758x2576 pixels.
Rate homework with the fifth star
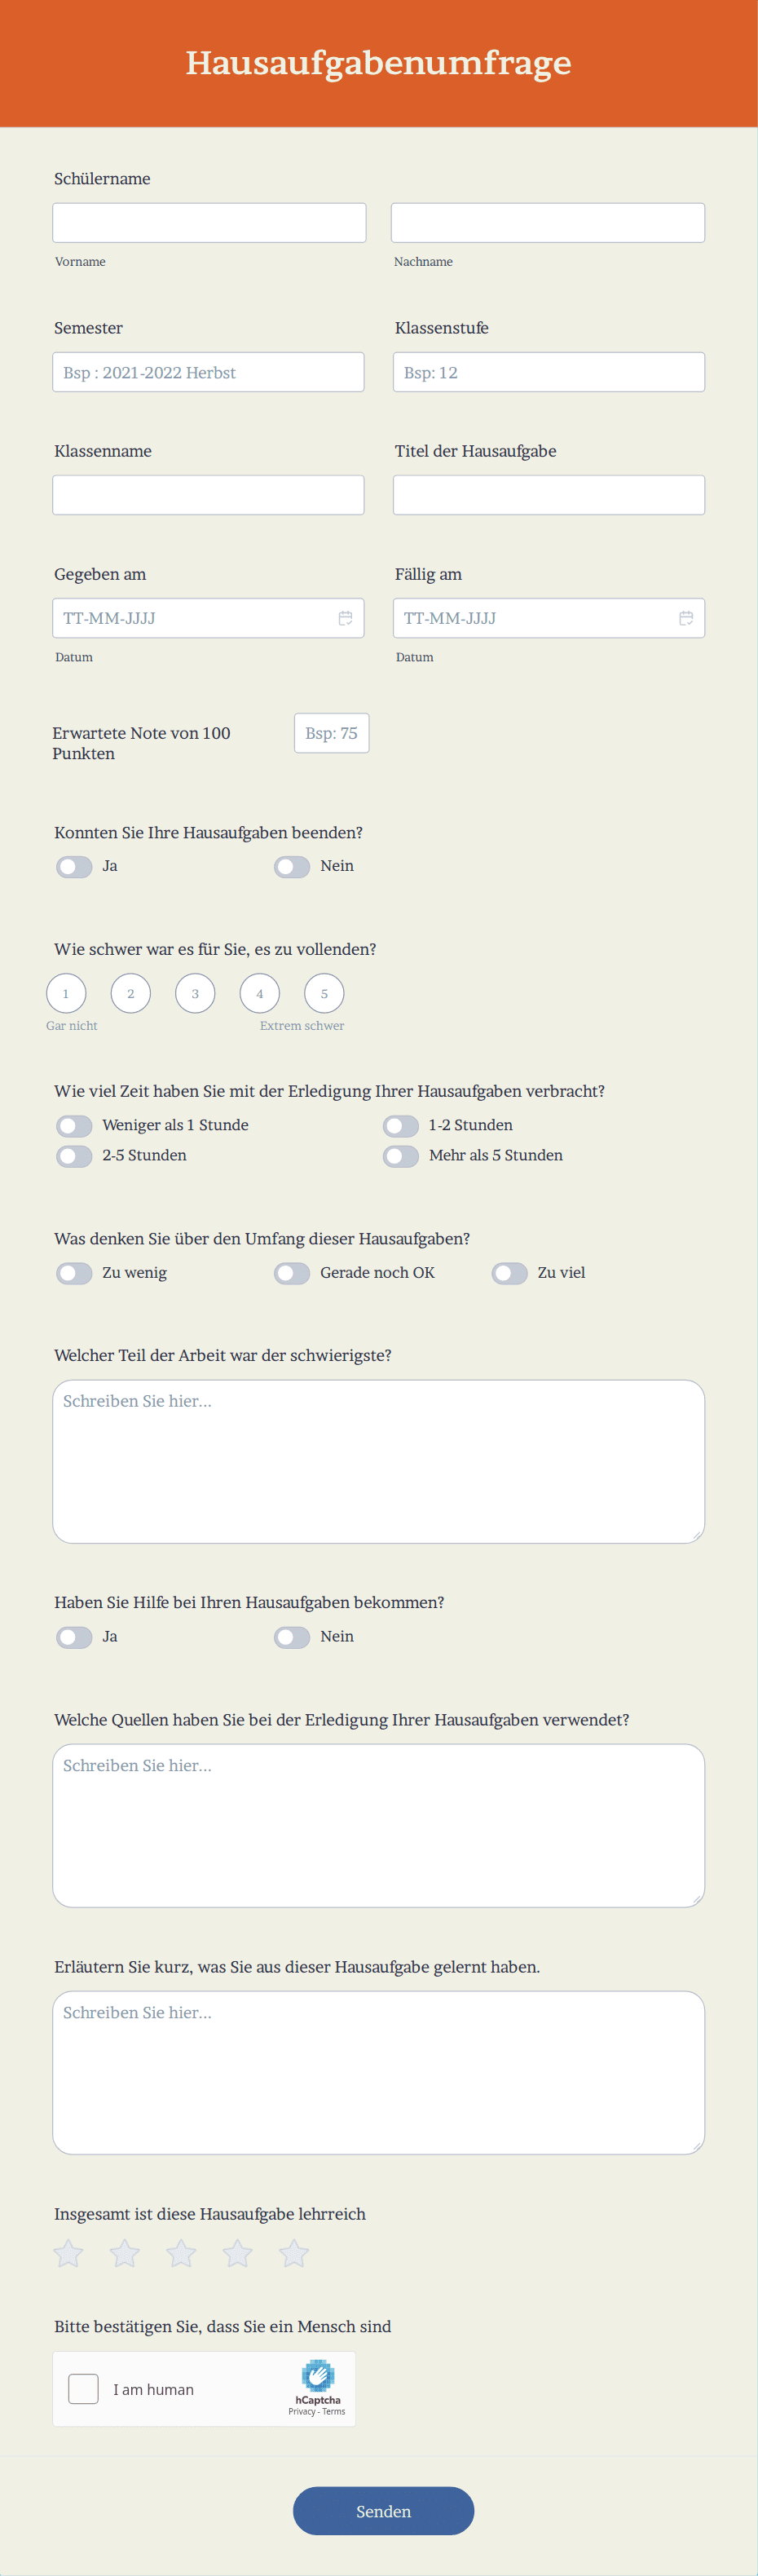click(x=294, y=2254)
